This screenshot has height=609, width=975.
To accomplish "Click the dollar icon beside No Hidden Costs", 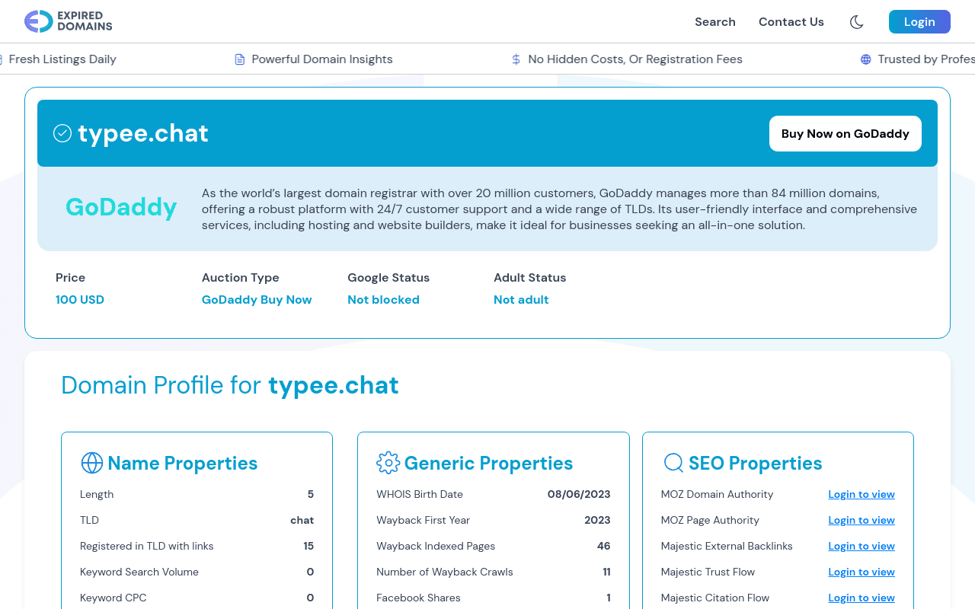I will (x=516, y=59).
